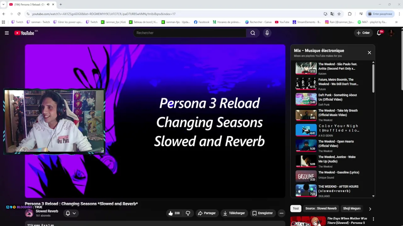403x226 pixels.
Task: Play The Weeknd - São Paulo thumbnail
Action: pyautogui.click(x=306, y=68)
